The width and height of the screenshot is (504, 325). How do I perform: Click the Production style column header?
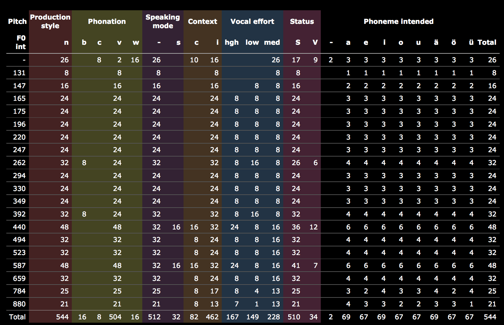tap(50, 22)
